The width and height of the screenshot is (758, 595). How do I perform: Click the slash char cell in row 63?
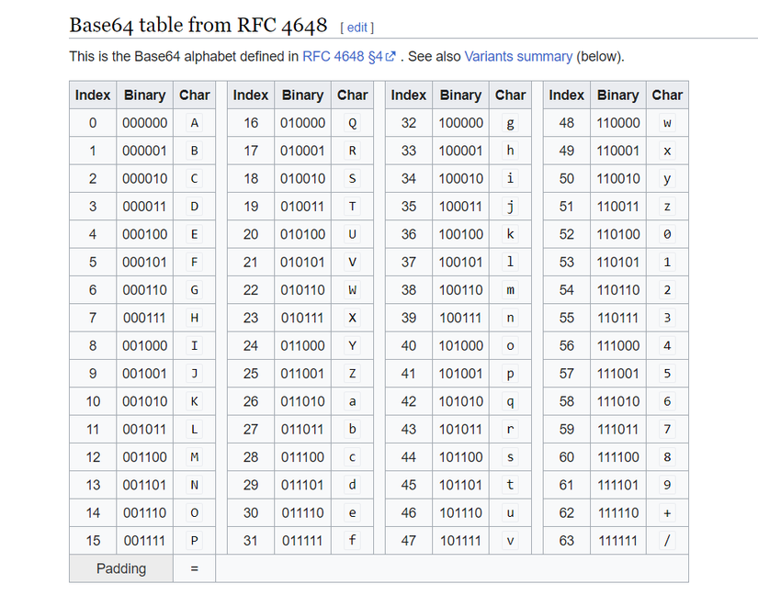(x=667, y=541)
